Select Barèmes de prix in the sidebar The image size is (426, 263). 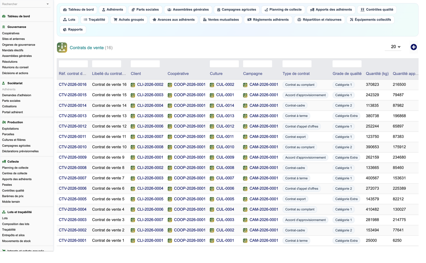pyautogui.click(x=13, y=196)
